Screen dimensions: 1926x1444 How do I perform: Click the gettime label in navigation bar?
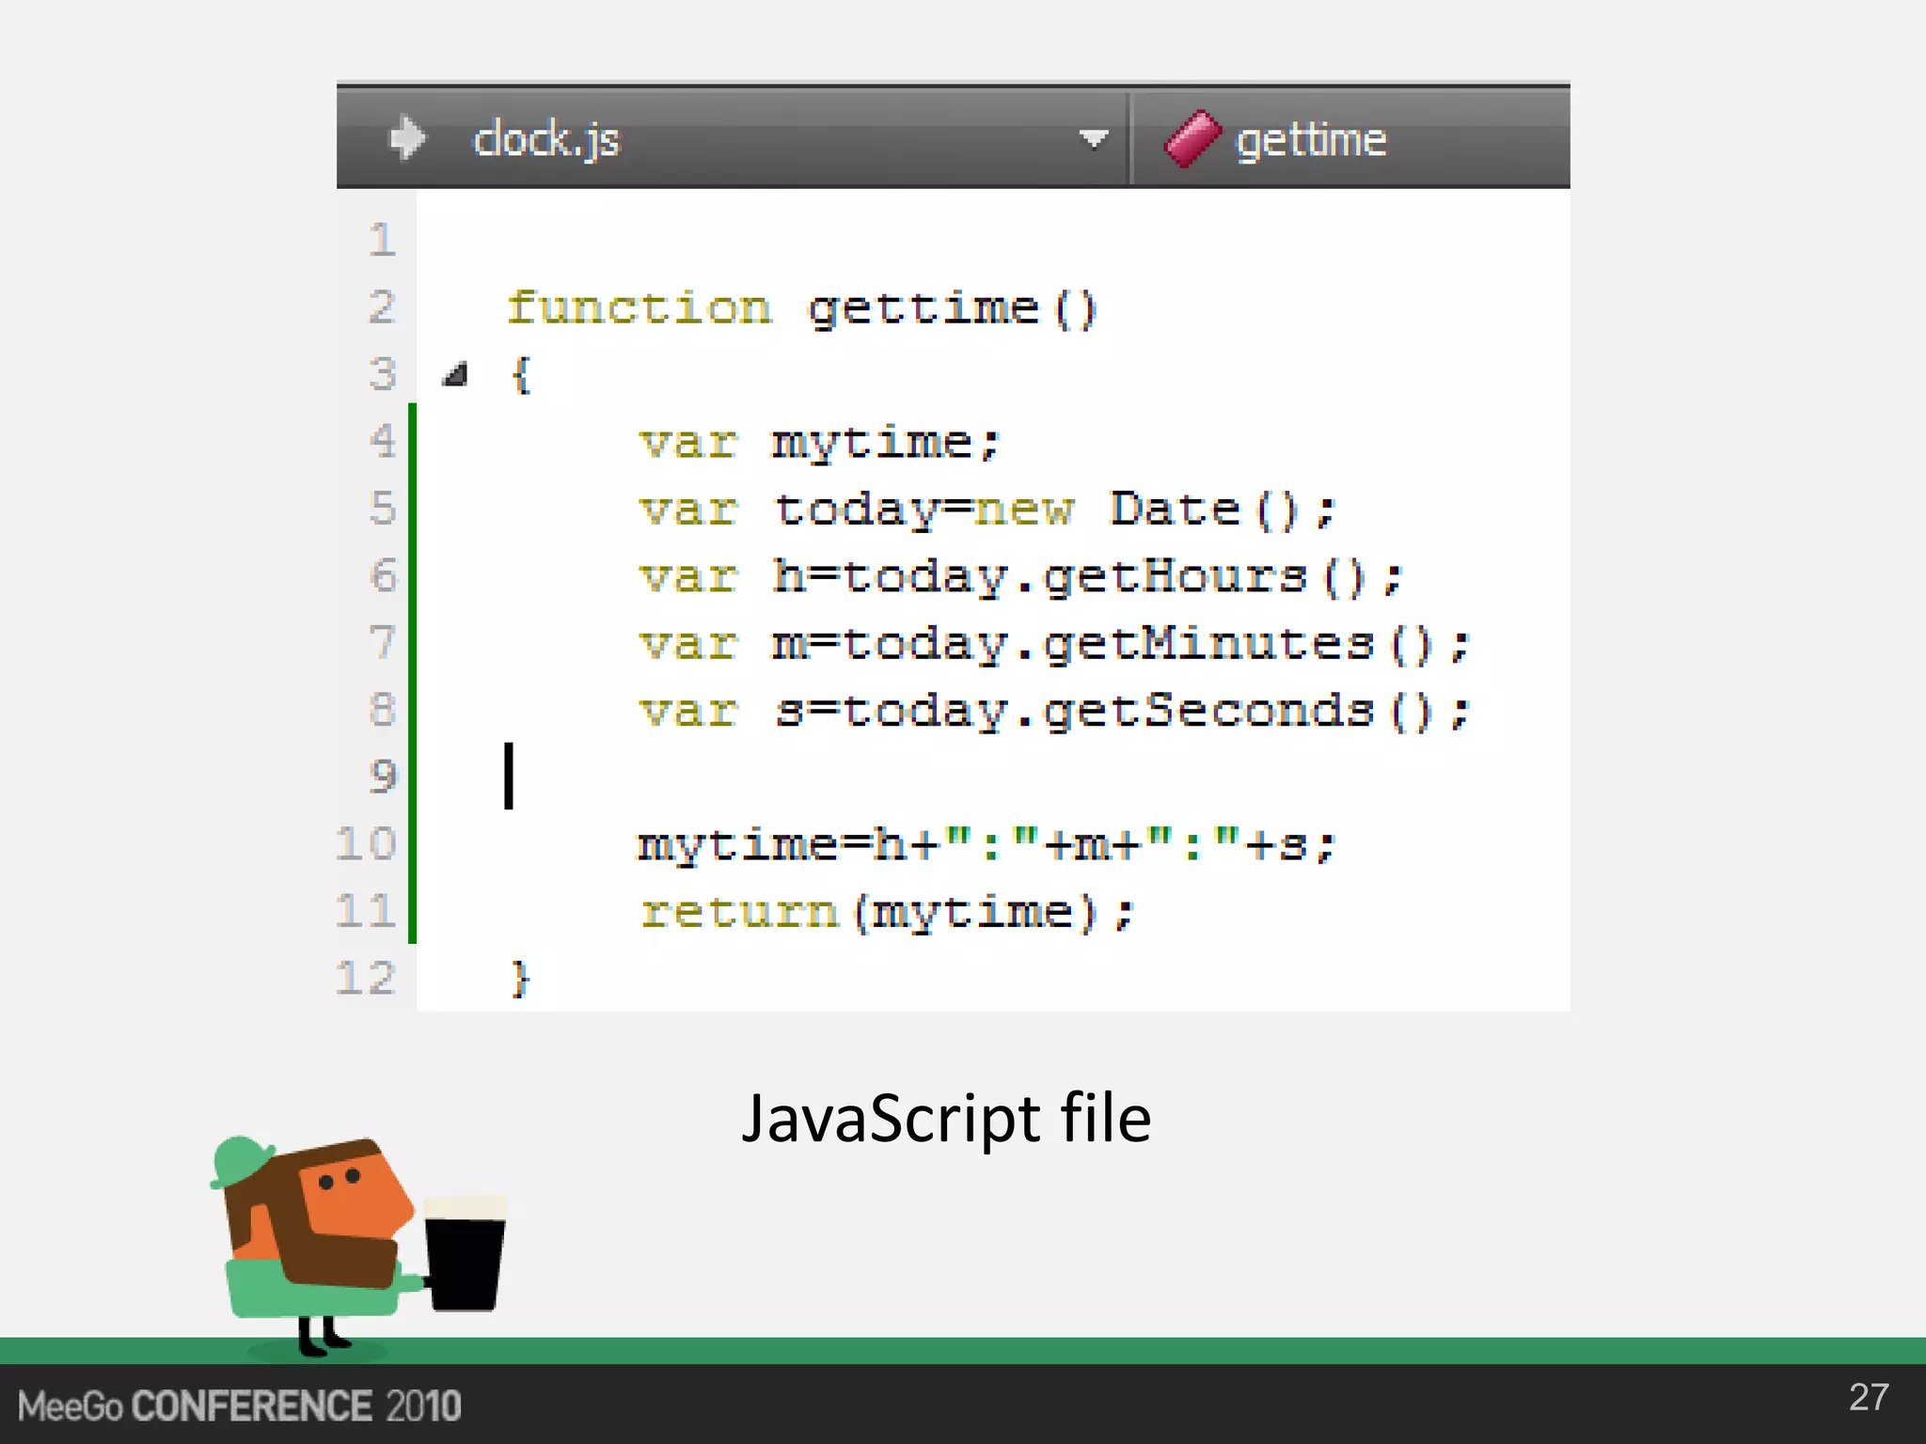1311,139
